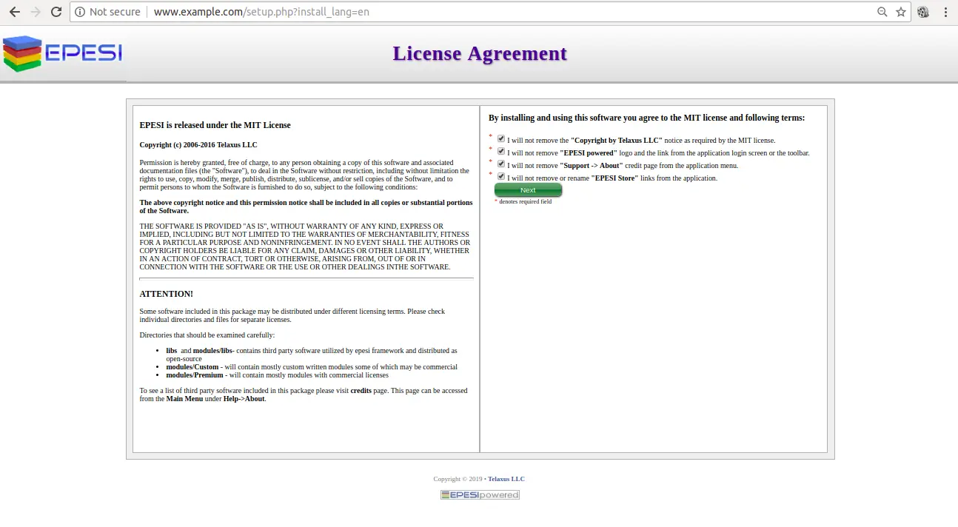The image size is (958, 527).
Task: Toggle the Copyright by Telaxus LLC checkbox
Action: point(501,138)
